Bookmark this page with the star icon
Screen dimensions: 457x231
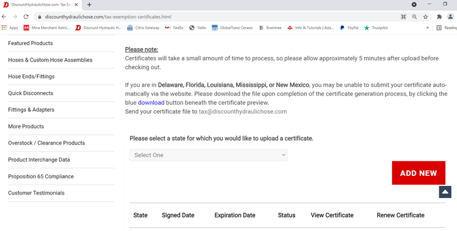(x=425, y=17)
